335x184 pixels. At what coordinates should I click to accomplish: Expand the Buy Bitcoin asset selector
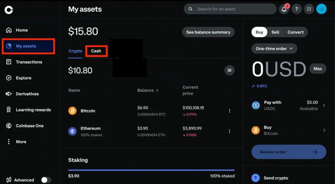[289, 130]
